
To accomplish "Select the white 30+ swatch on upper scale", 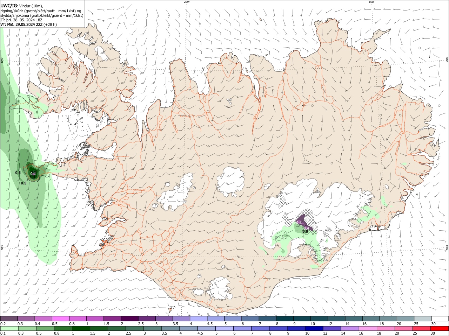I will coord(440,318).
